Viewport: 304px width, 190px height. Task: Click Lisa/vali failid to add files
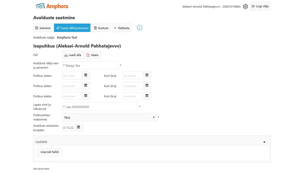click(49, 152)
